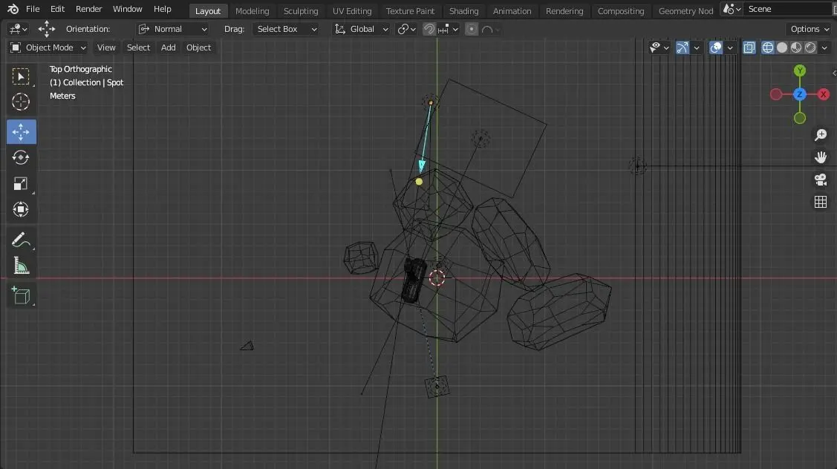Switch to the Animation workspace tab
837x469 pixels.
(512, 10)
